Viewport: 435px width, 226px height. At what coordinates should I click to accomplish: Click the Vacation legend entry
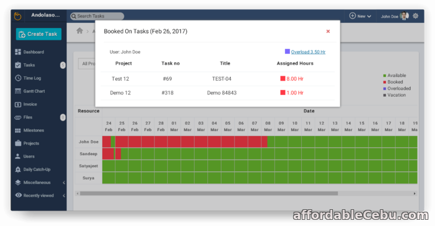pos(395,95)
